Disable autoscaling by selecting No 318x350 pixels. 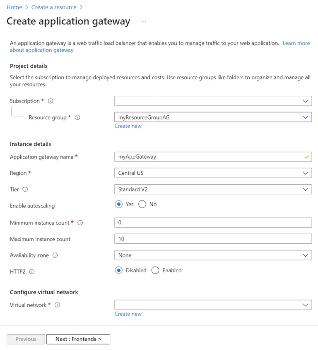pos(142,204)
